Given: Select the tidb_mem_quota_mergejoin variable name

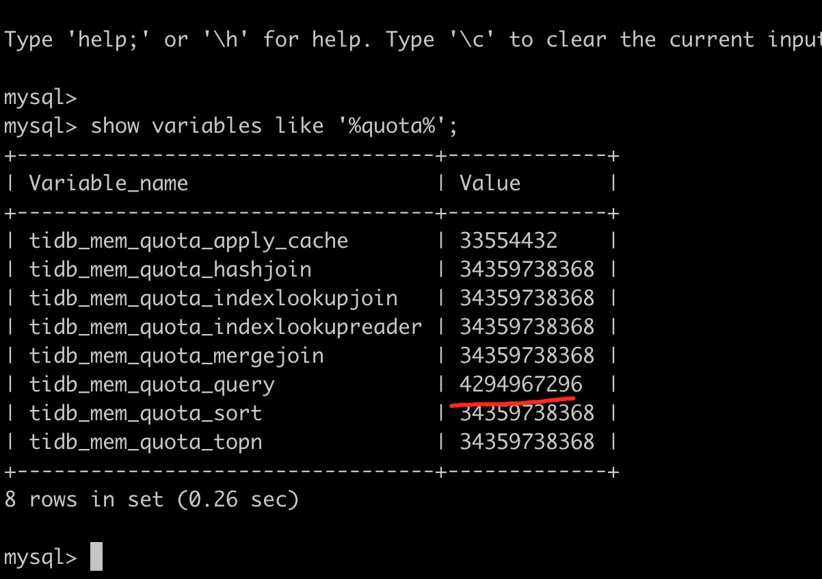Looking at the screenshot, I should coord(176,356).
